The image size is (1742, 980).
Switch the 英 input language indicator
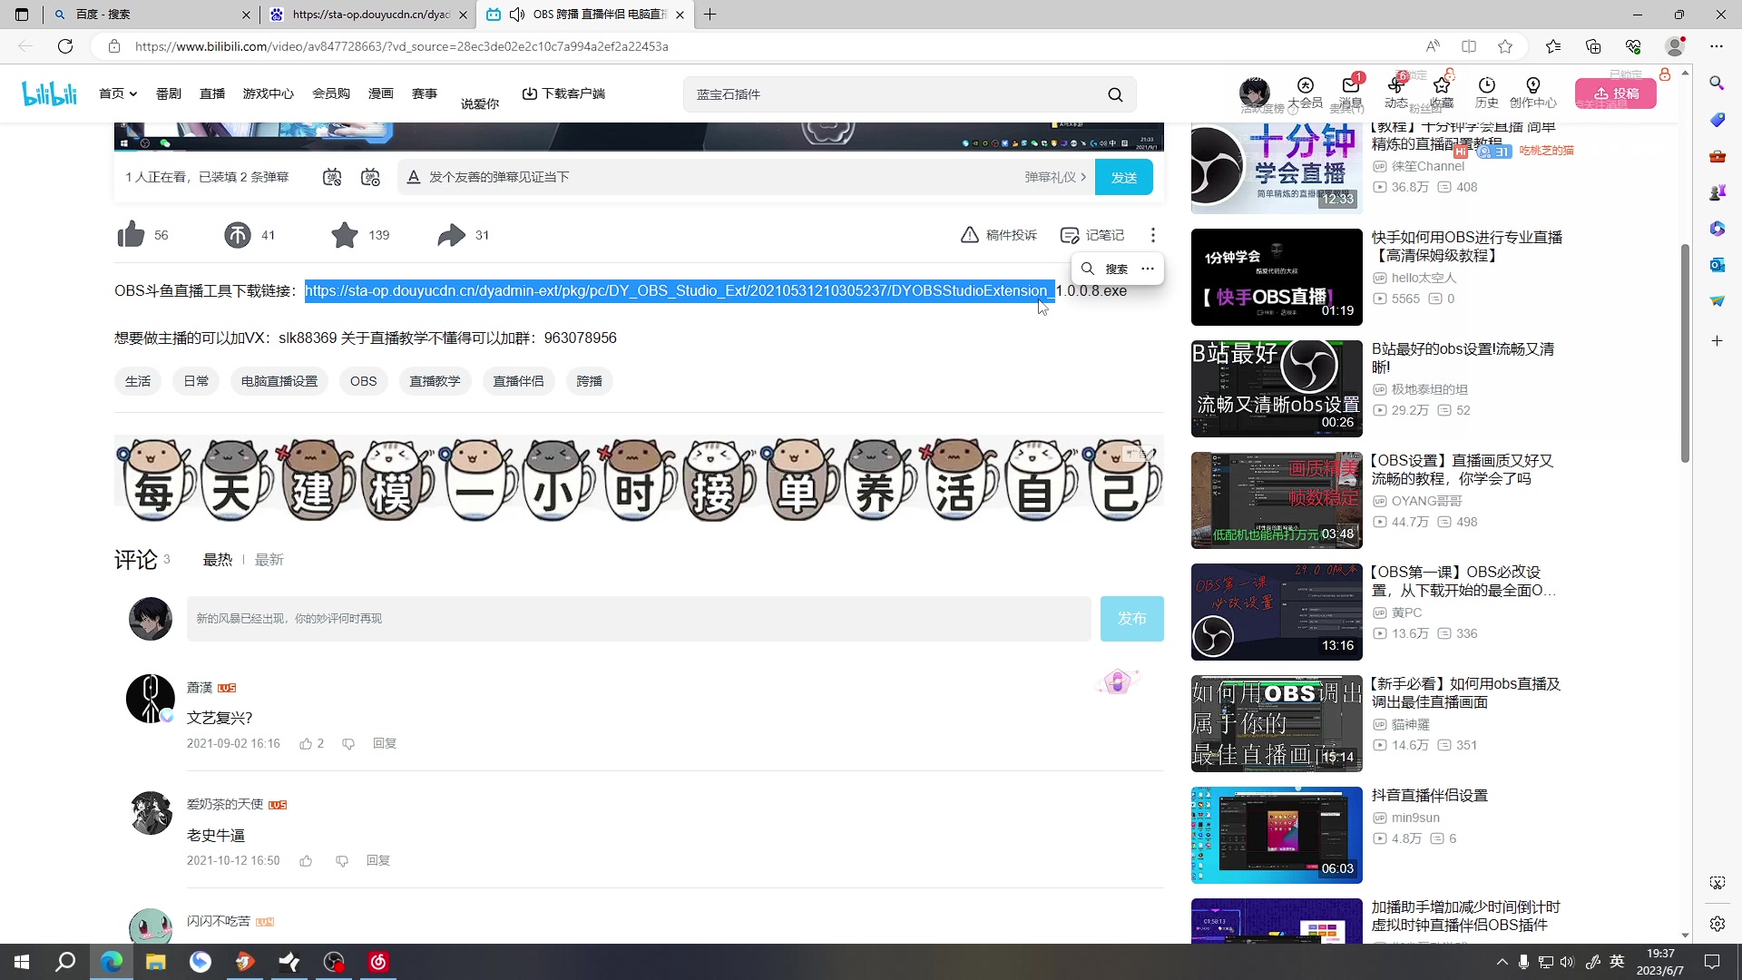tap(1617, 962)
